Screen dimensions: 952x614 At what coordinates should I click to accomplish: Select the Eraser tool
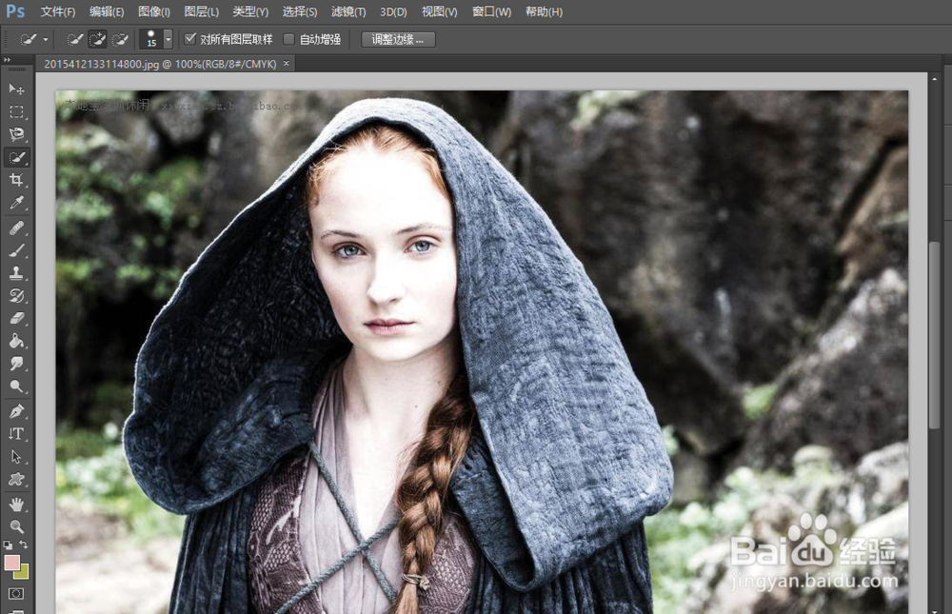16,318
